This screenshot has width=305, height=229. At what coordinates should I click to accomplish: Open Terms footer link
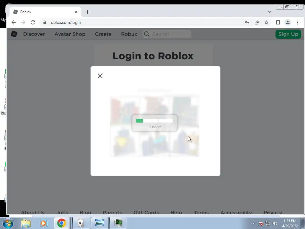point(201,212)
